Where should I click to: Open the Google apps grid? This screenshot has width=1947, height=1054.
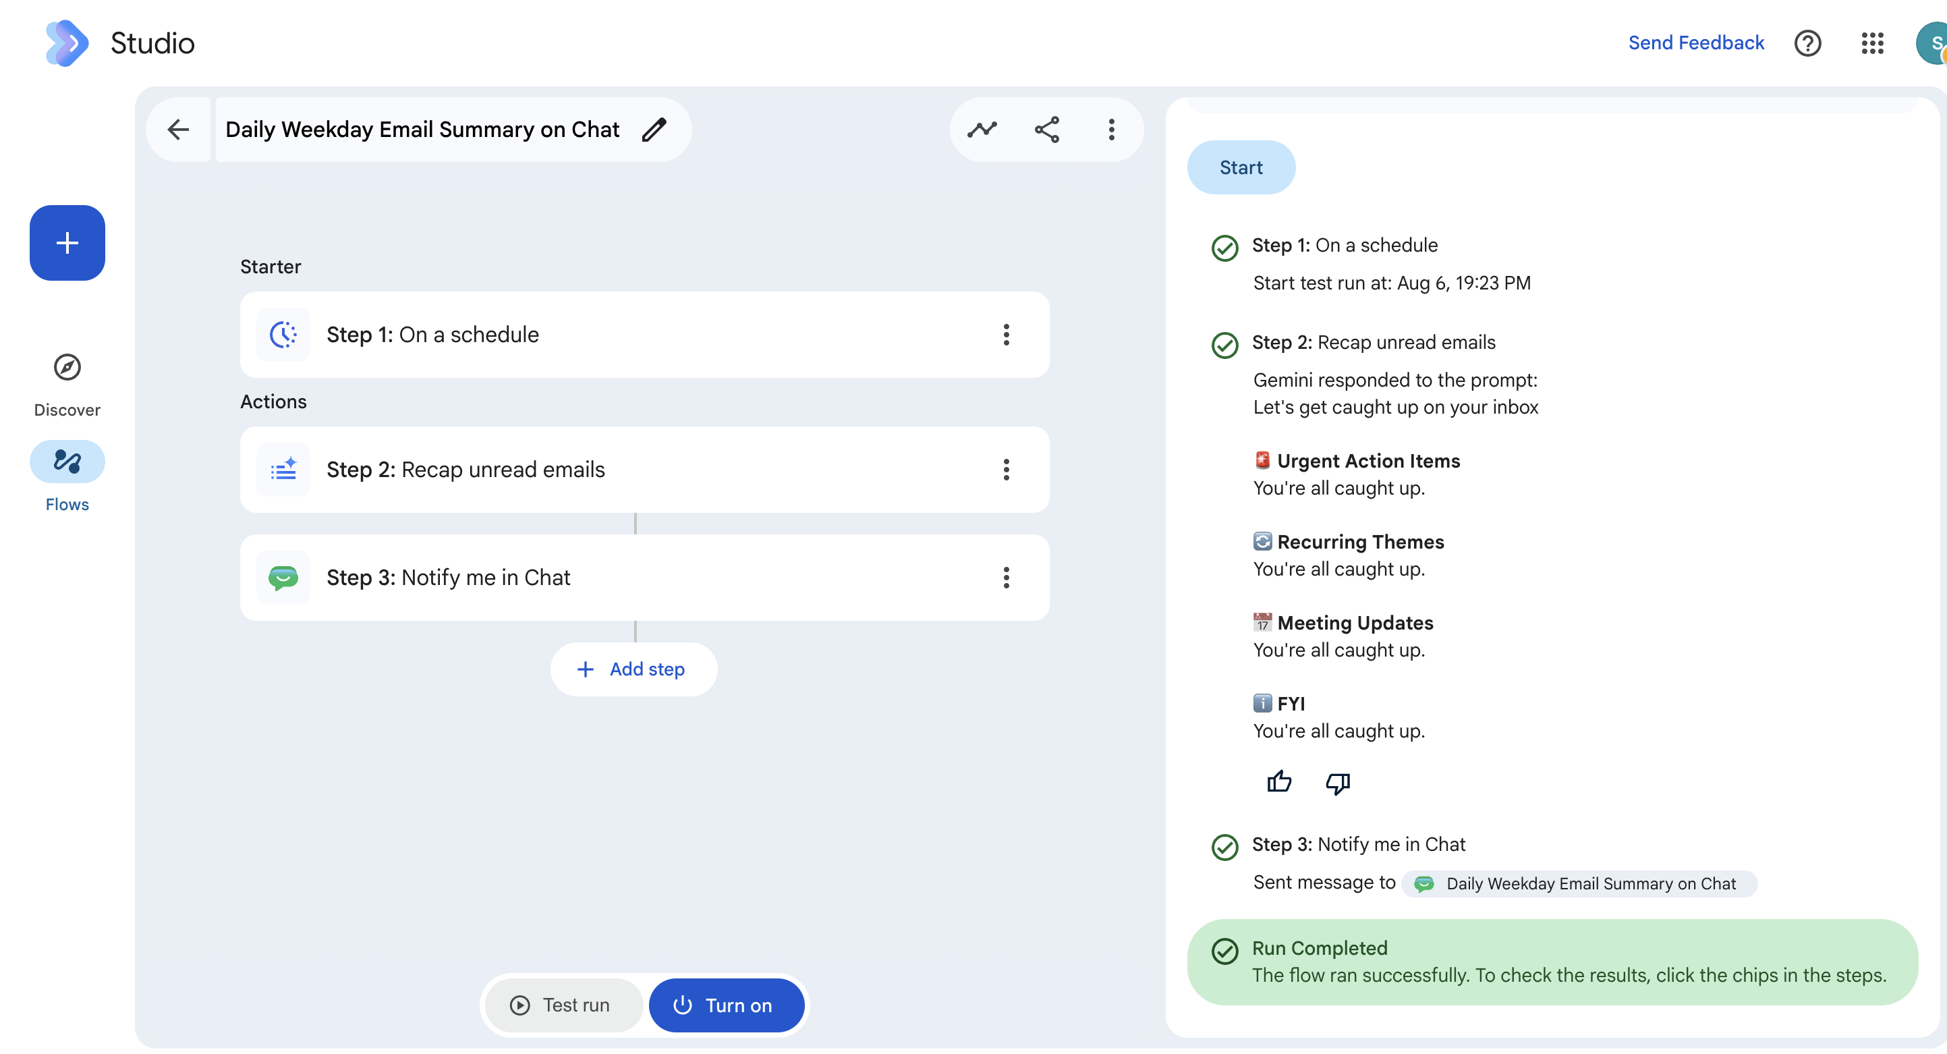click(x=1872, y=43)
